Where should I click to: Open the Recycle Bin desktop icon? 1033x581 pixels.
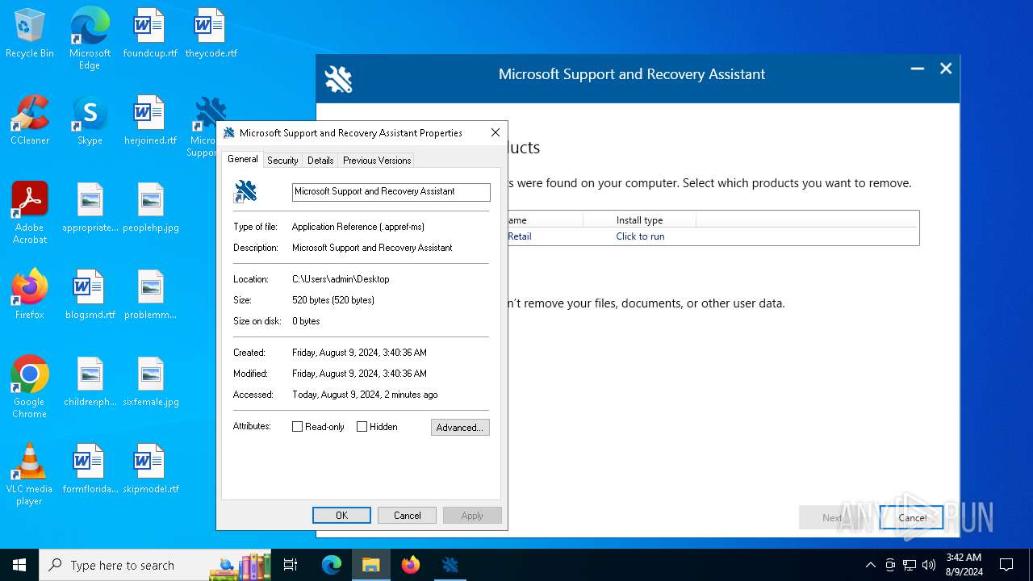point(30,34)
